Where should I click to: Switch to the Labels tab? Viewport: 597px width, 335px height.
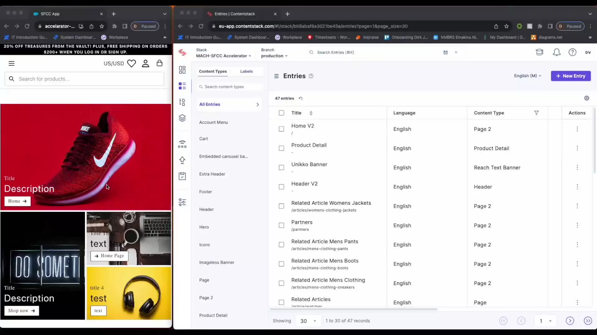[x=246, y=71]
